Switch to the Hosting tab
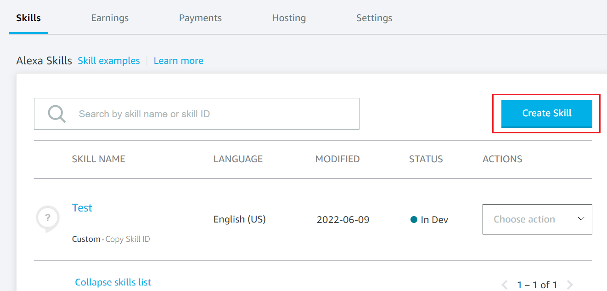Screen dimensions: 607x291 tap(289, 18)
